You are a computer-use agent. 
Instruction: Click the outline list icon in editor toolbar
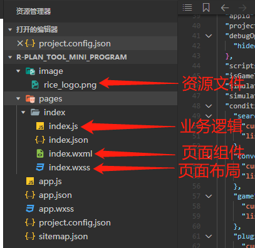pos(187,8)
